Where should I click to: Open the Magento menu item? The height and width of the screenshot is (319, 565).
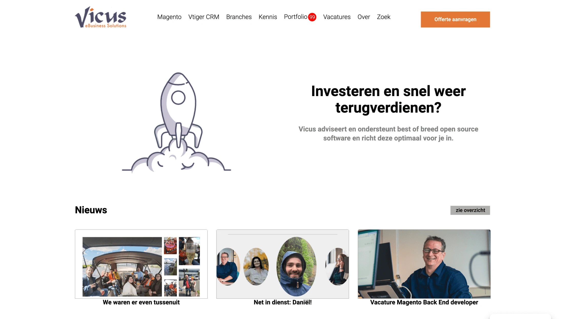(169, 17)
